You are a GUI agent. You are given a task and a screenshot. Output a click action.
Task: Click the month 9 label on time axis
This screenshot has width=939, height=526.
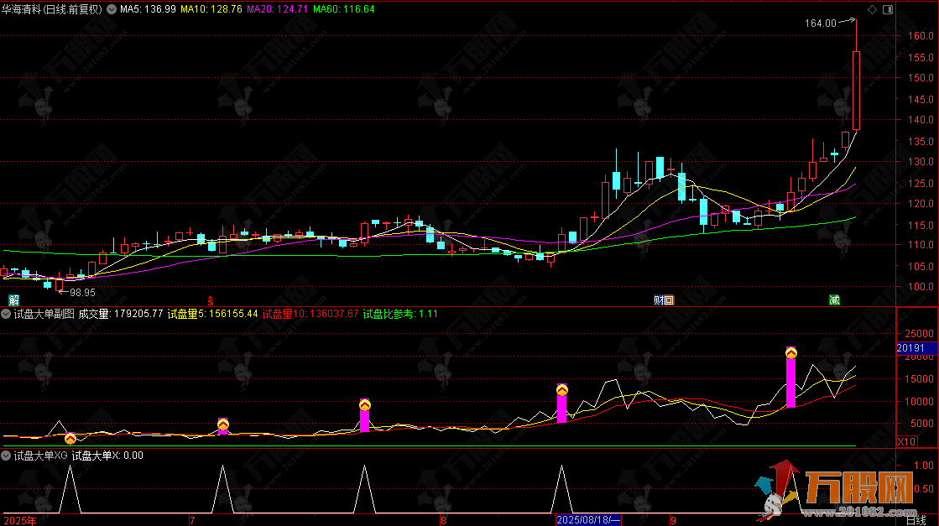(673, 521)
